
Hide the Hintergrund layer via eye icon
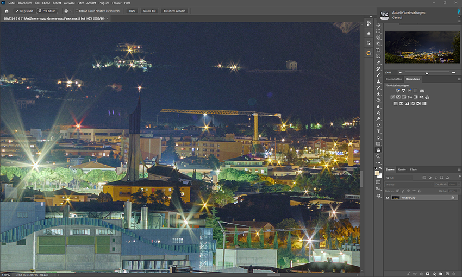point(388,198)
